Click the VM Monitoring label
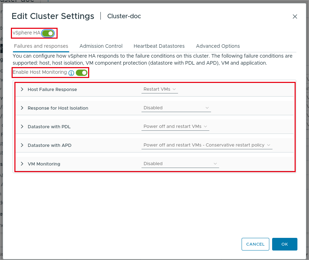309x260 pixels. 44,164
